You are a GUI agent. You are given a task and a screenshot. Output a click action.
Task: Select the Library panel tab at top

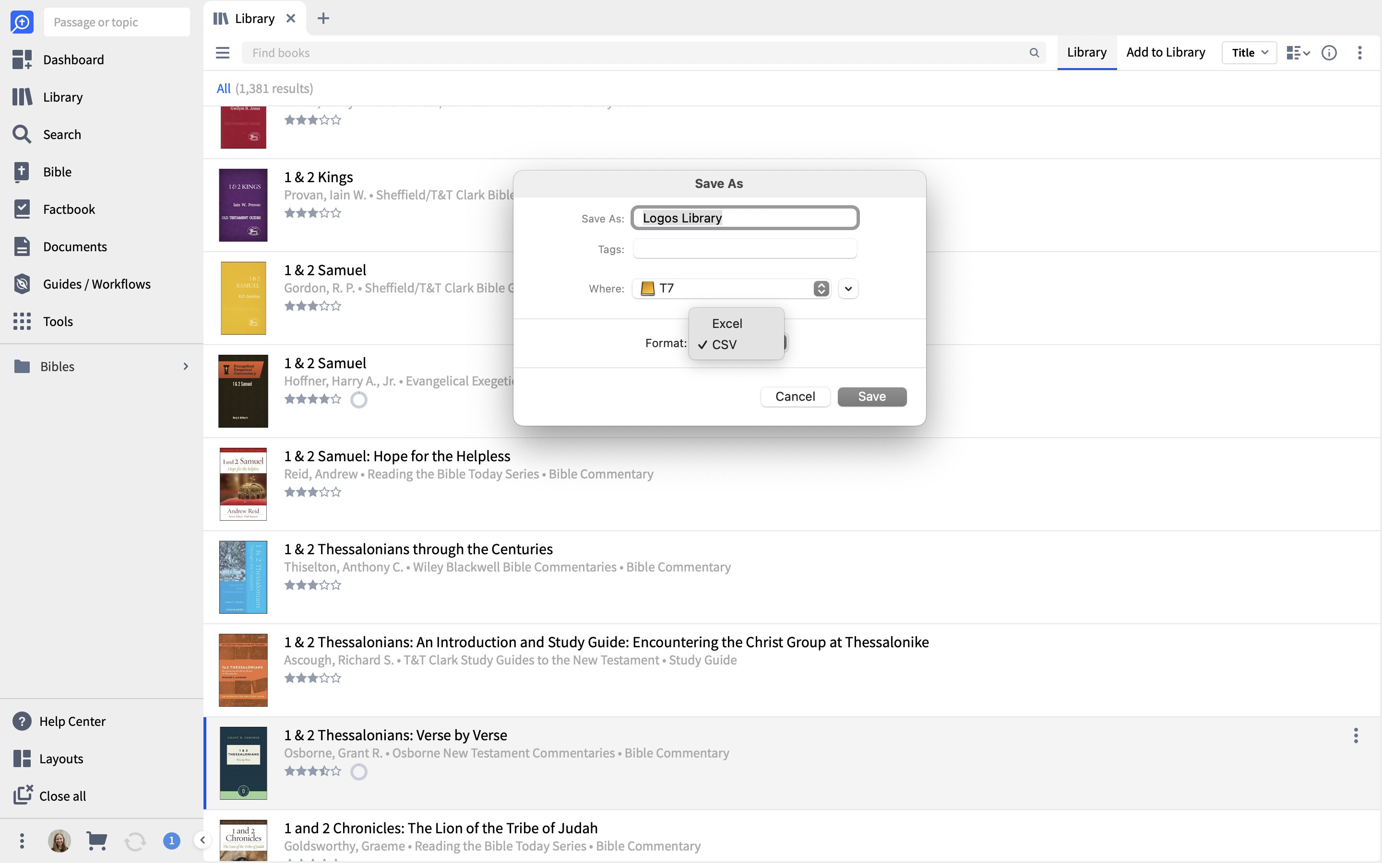255,18
